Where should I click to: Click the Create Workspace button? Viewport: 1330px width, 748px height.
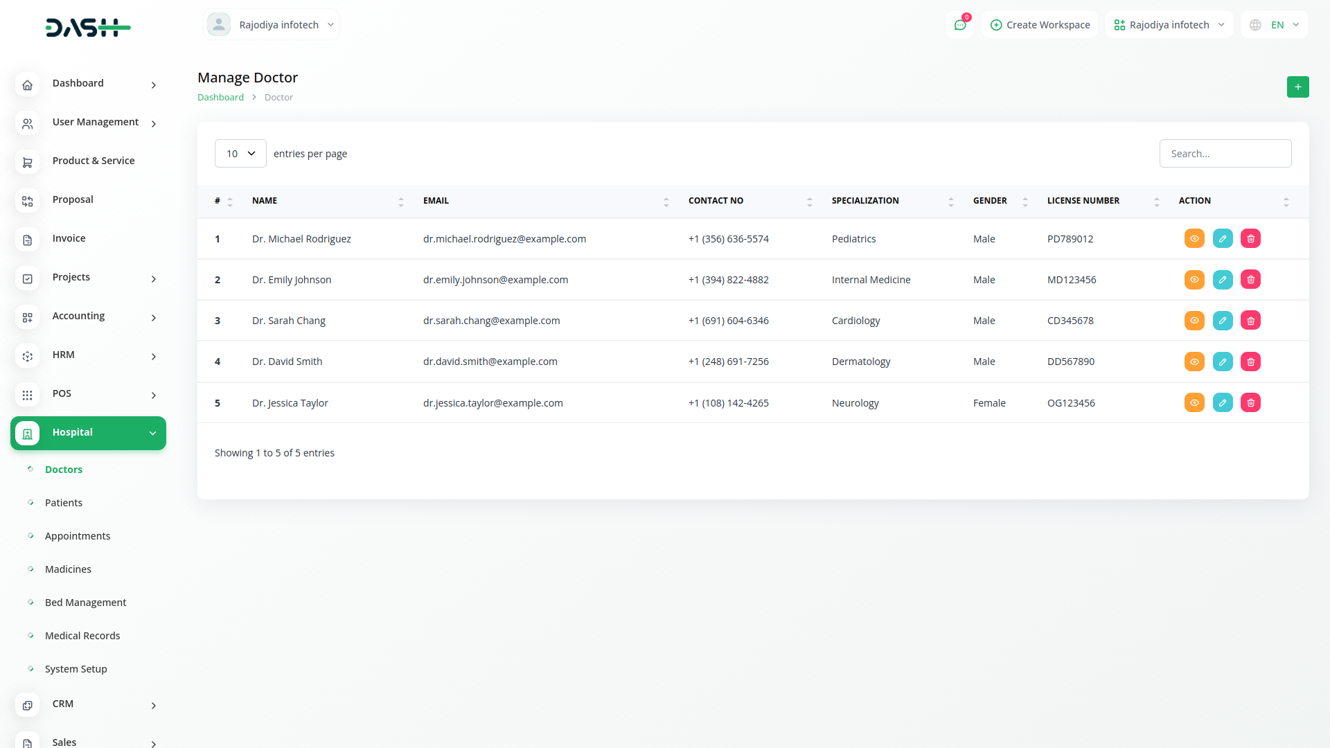[x=1040, y=25]
